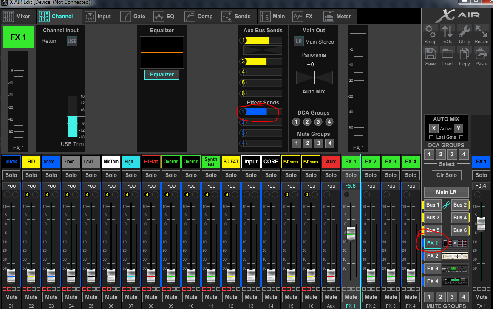Click the Bus 1-2 link chain icon
This screenshot has height=309, width=493.
coord(446,205)
